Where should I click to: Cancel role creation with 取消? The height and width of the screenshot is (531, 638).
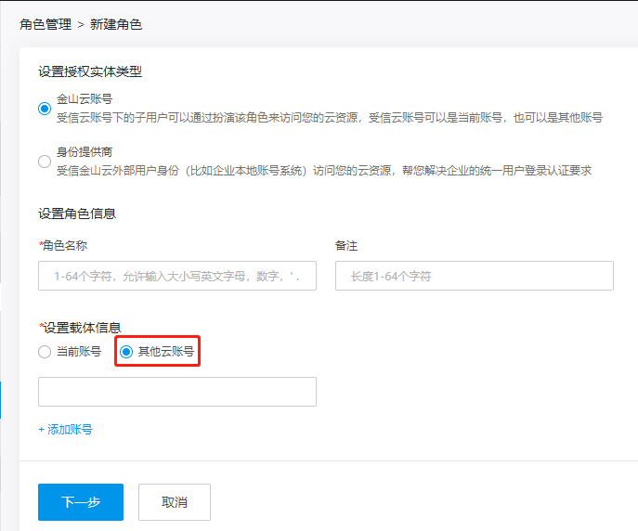[175, 502]
